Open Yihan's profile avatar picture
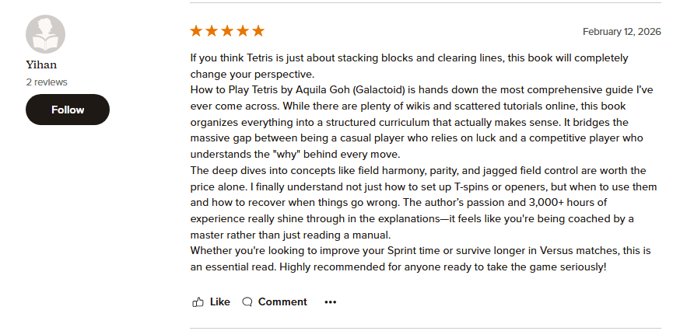694x331 pixels. 46,34
